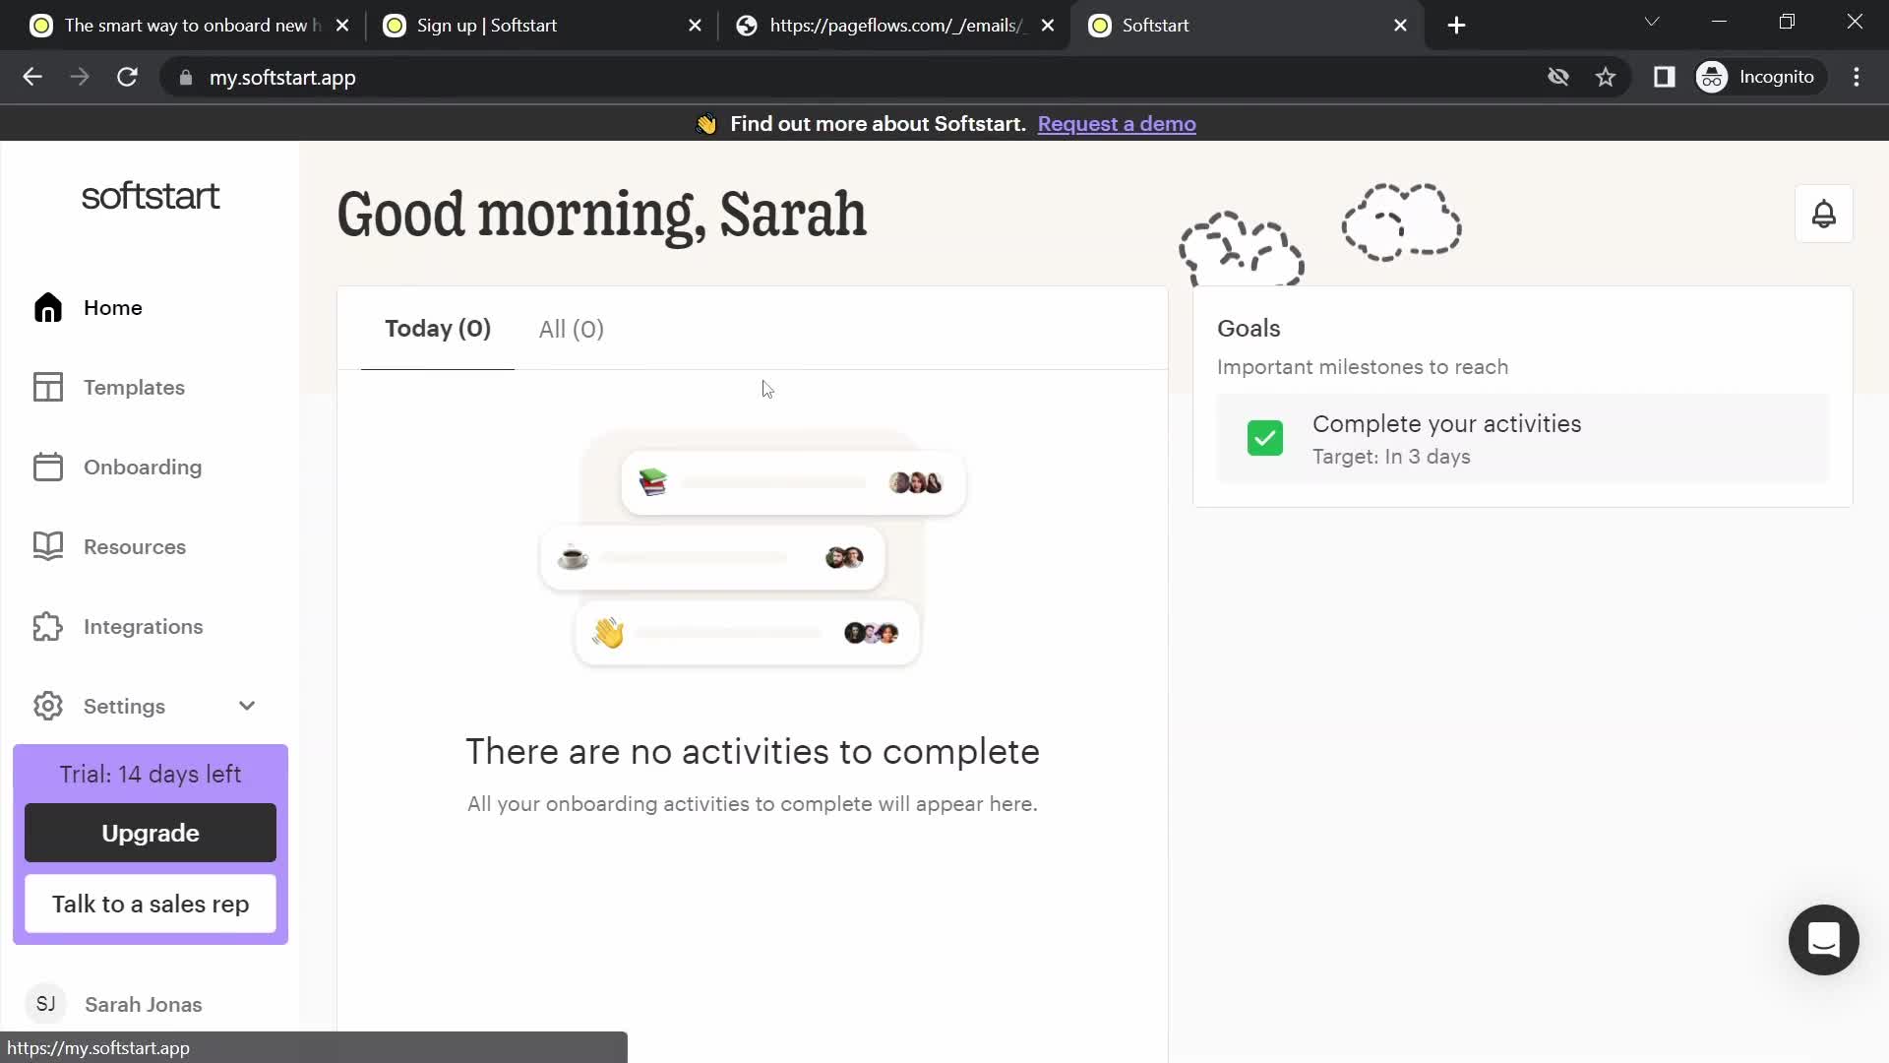Click the Upgrade button
This screenshot has width=1889, height=1063.
click(x=151, y=833)
